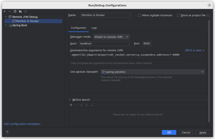Image resolution: width=215 pixels, height=139 pixels.
Task: Check the Store as project file option
Action: click(178, 15)
